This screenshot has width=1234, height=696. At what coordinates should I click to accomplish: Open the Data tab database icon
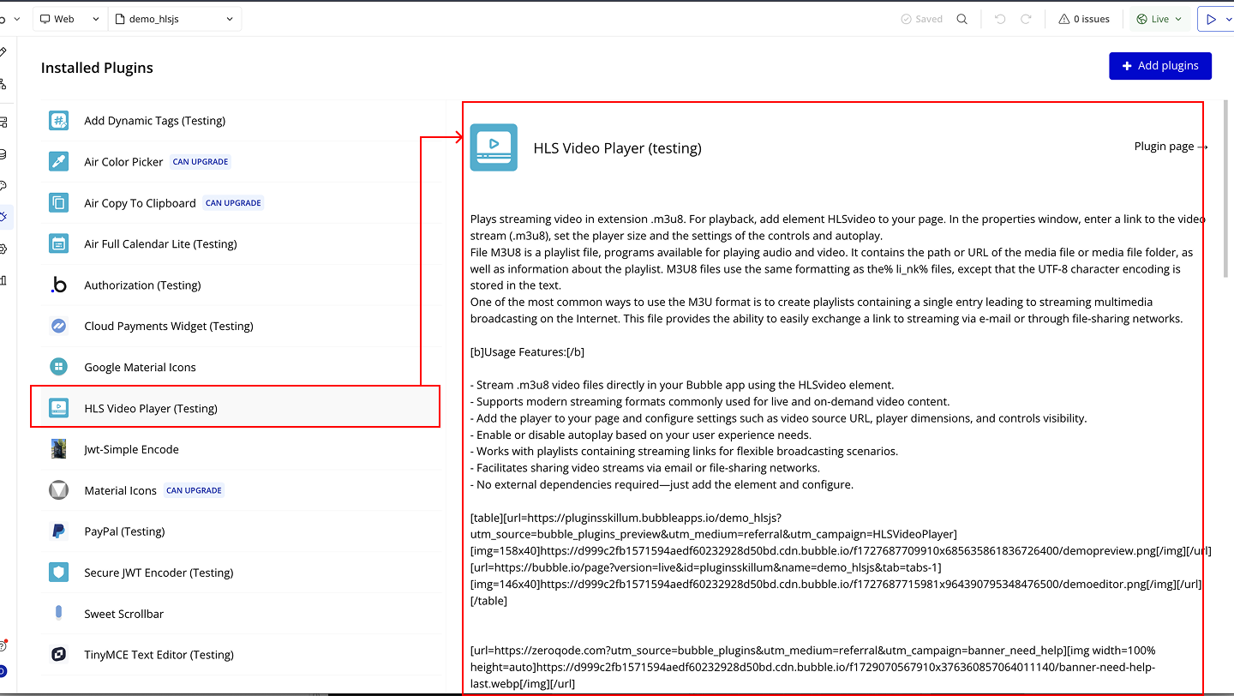click(x=3, y=154)
